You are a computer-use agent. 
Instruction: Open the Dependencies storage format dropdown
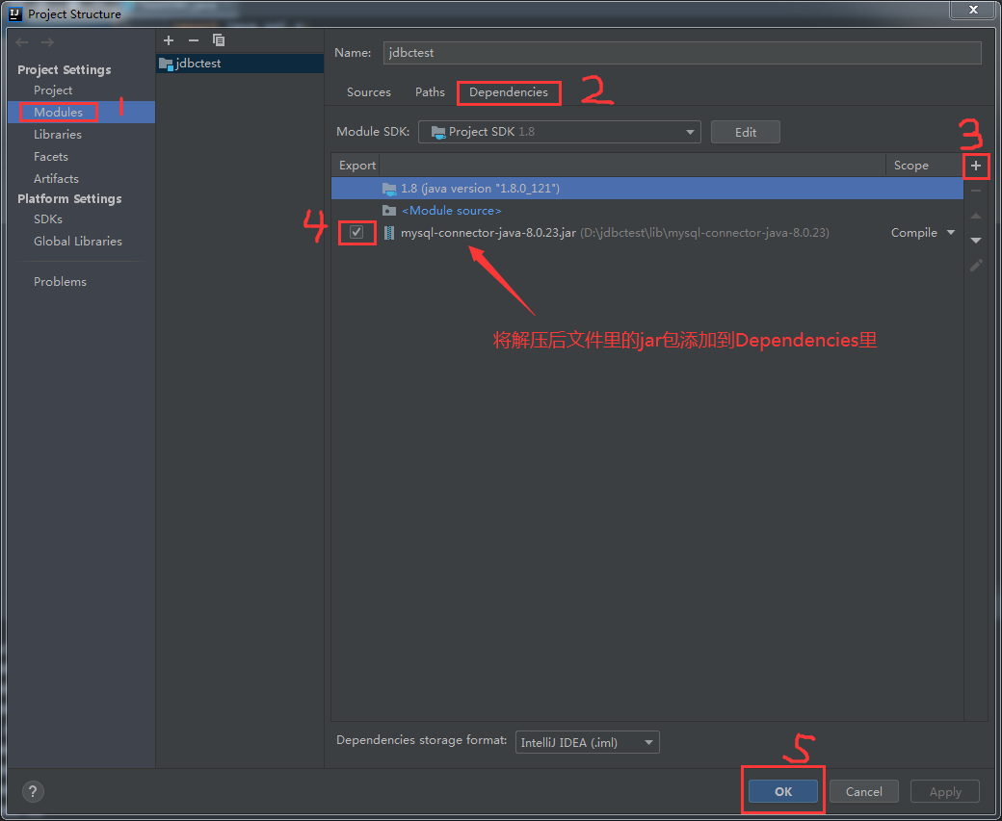(588, 742)
